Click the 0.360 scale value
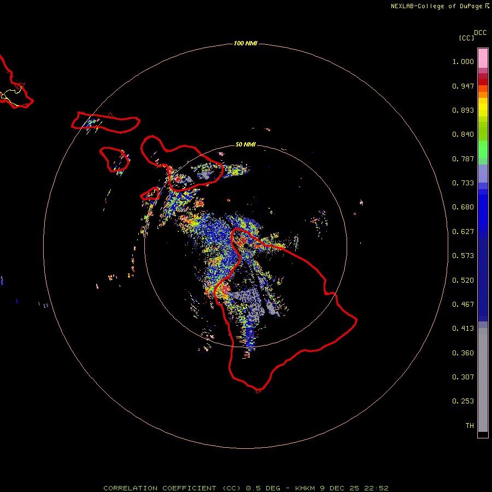The image size is (492, 492). tap(463, 353)
